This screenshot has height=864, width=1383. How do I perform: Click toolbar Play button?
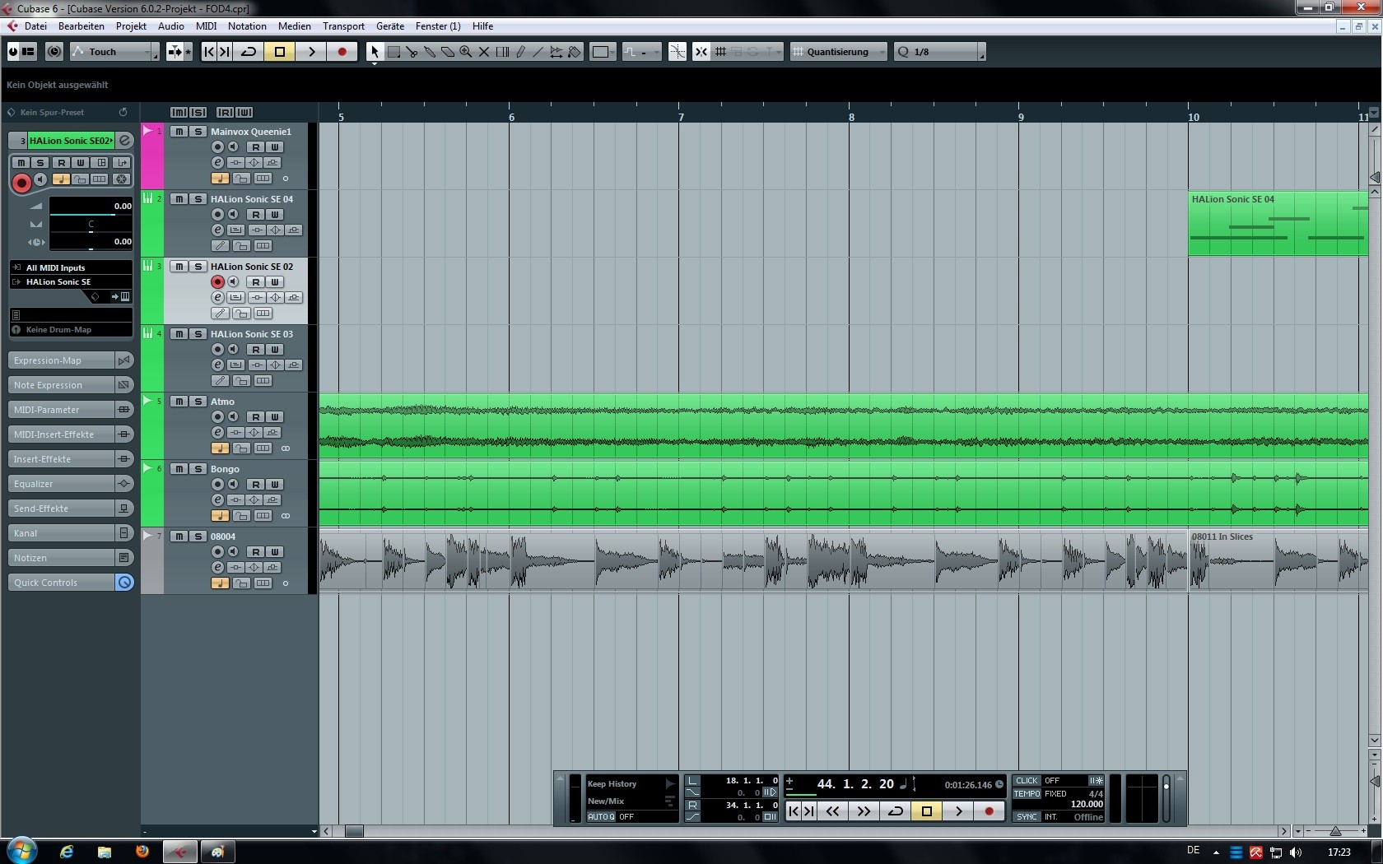coord(311,52)
